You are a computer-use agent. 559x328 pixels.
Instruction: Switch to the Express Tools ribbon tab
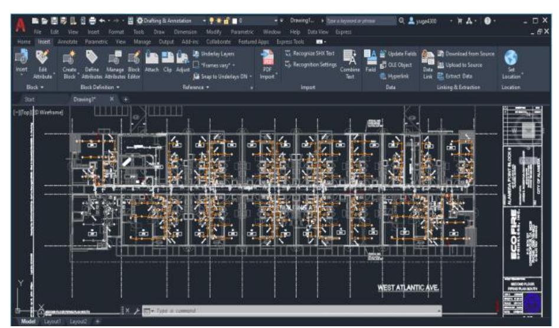(290, 42)
